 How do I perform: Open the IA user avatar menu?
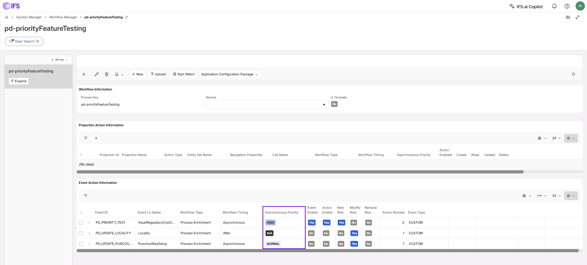(x=580, y=6)
